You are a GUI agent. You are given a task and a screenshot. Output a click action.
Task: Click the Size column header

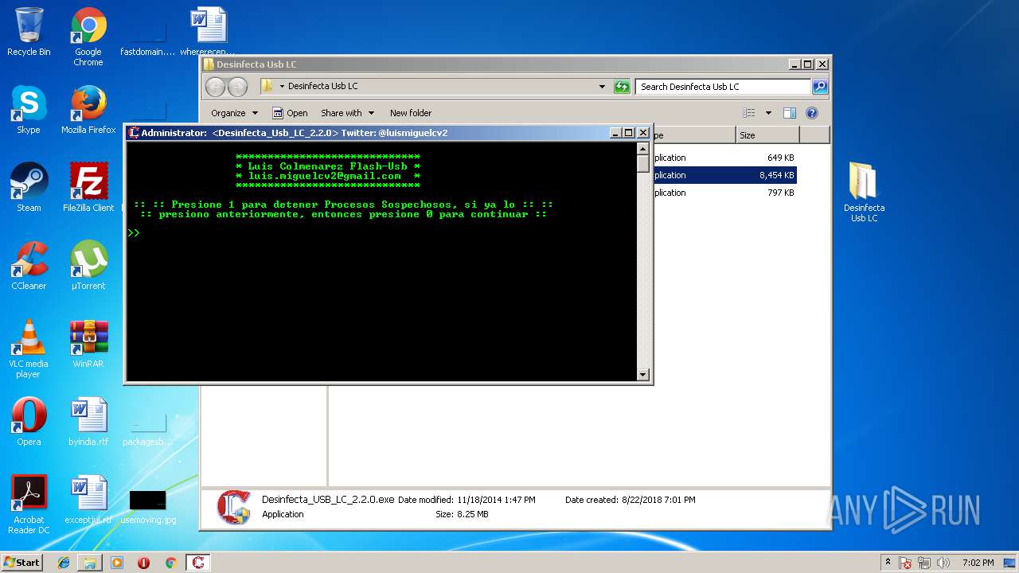(x=767, y=135)
